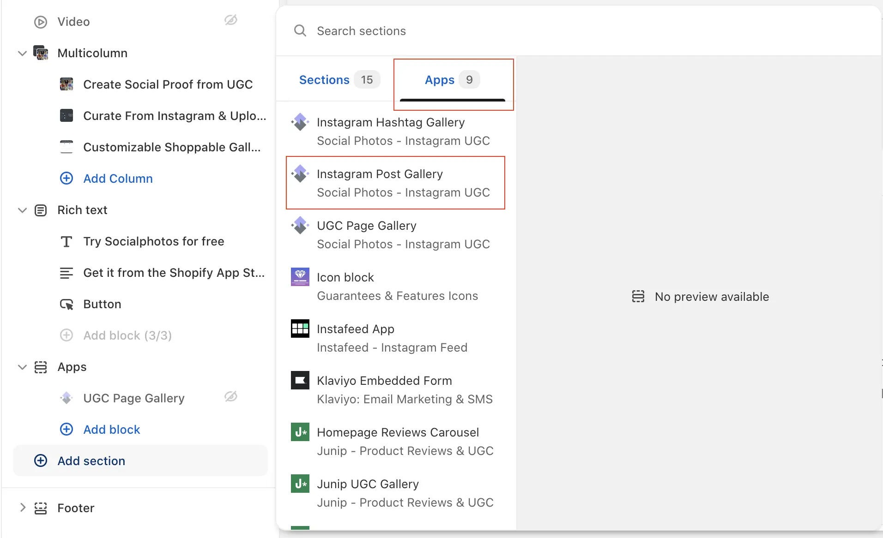Select the Button block row
The height and width of the screenshot is (538, 883).
click(140, 304)
